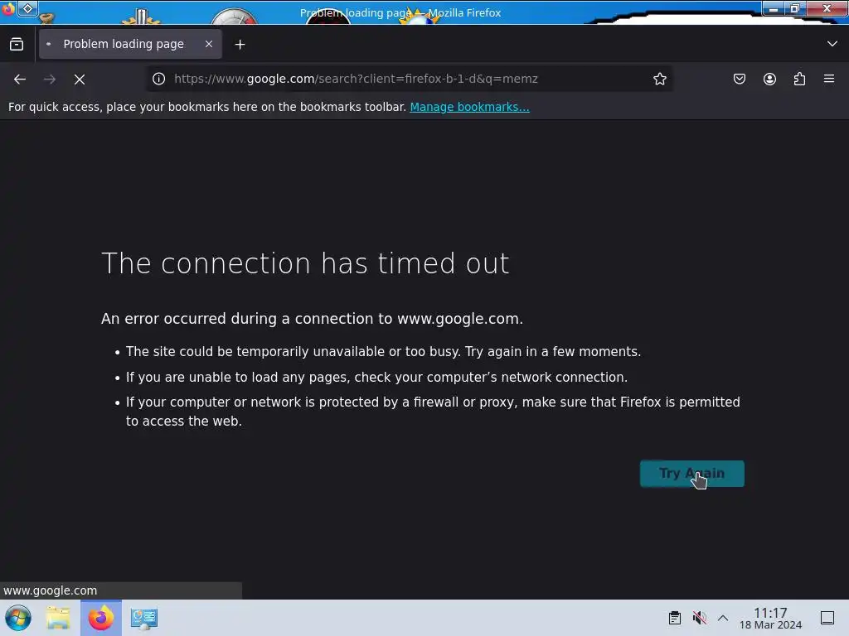The image size is (849, 636).
Task: Click bullet about firewall or proxy
Action: tap(433, 412)
